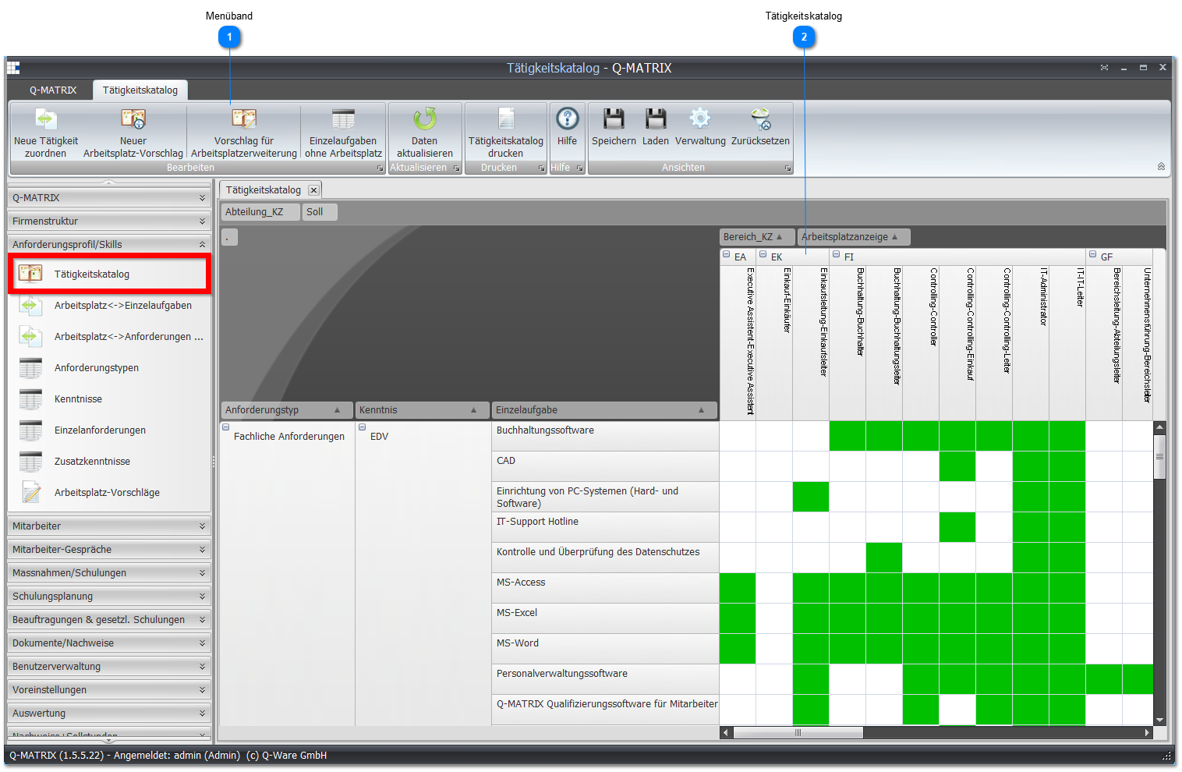
Task: Click Vorschlag für Arbeitsplatzerweiterung icon
Action: [x=244, y=119]
